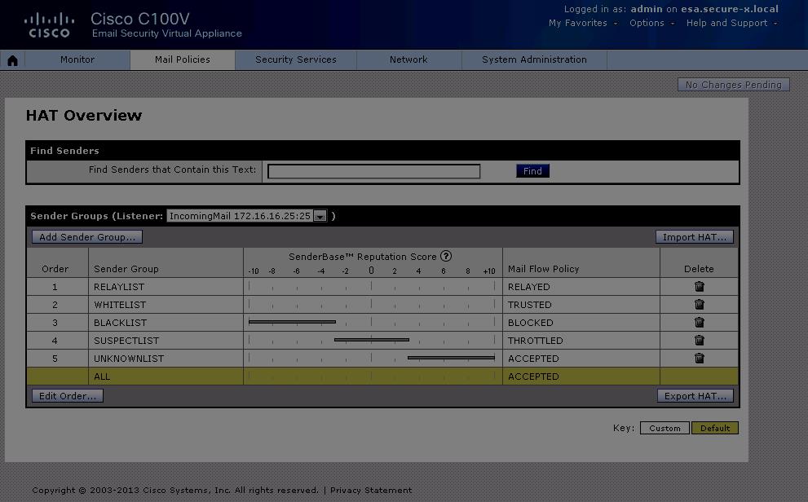Click BLACKLIST reputation score range bar

click(x=292, y=323)
